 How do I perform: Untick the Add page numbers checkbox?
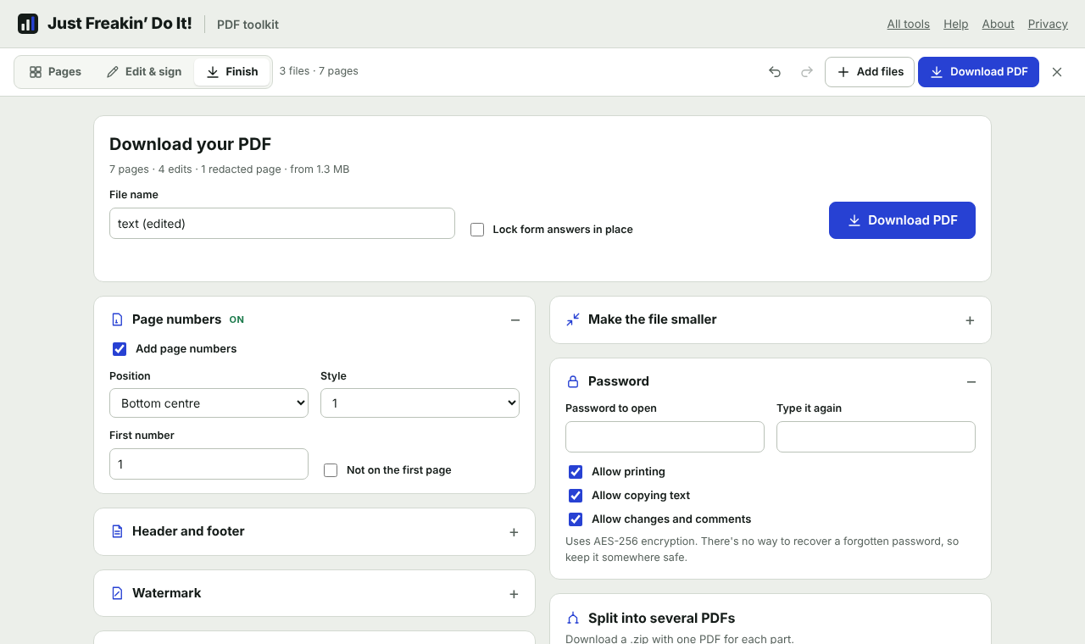[x=120, y=349]
